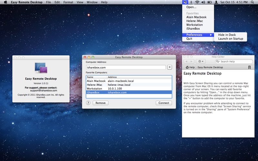Click the Name column header
The image size is (258, 161).
click(96, 77)
